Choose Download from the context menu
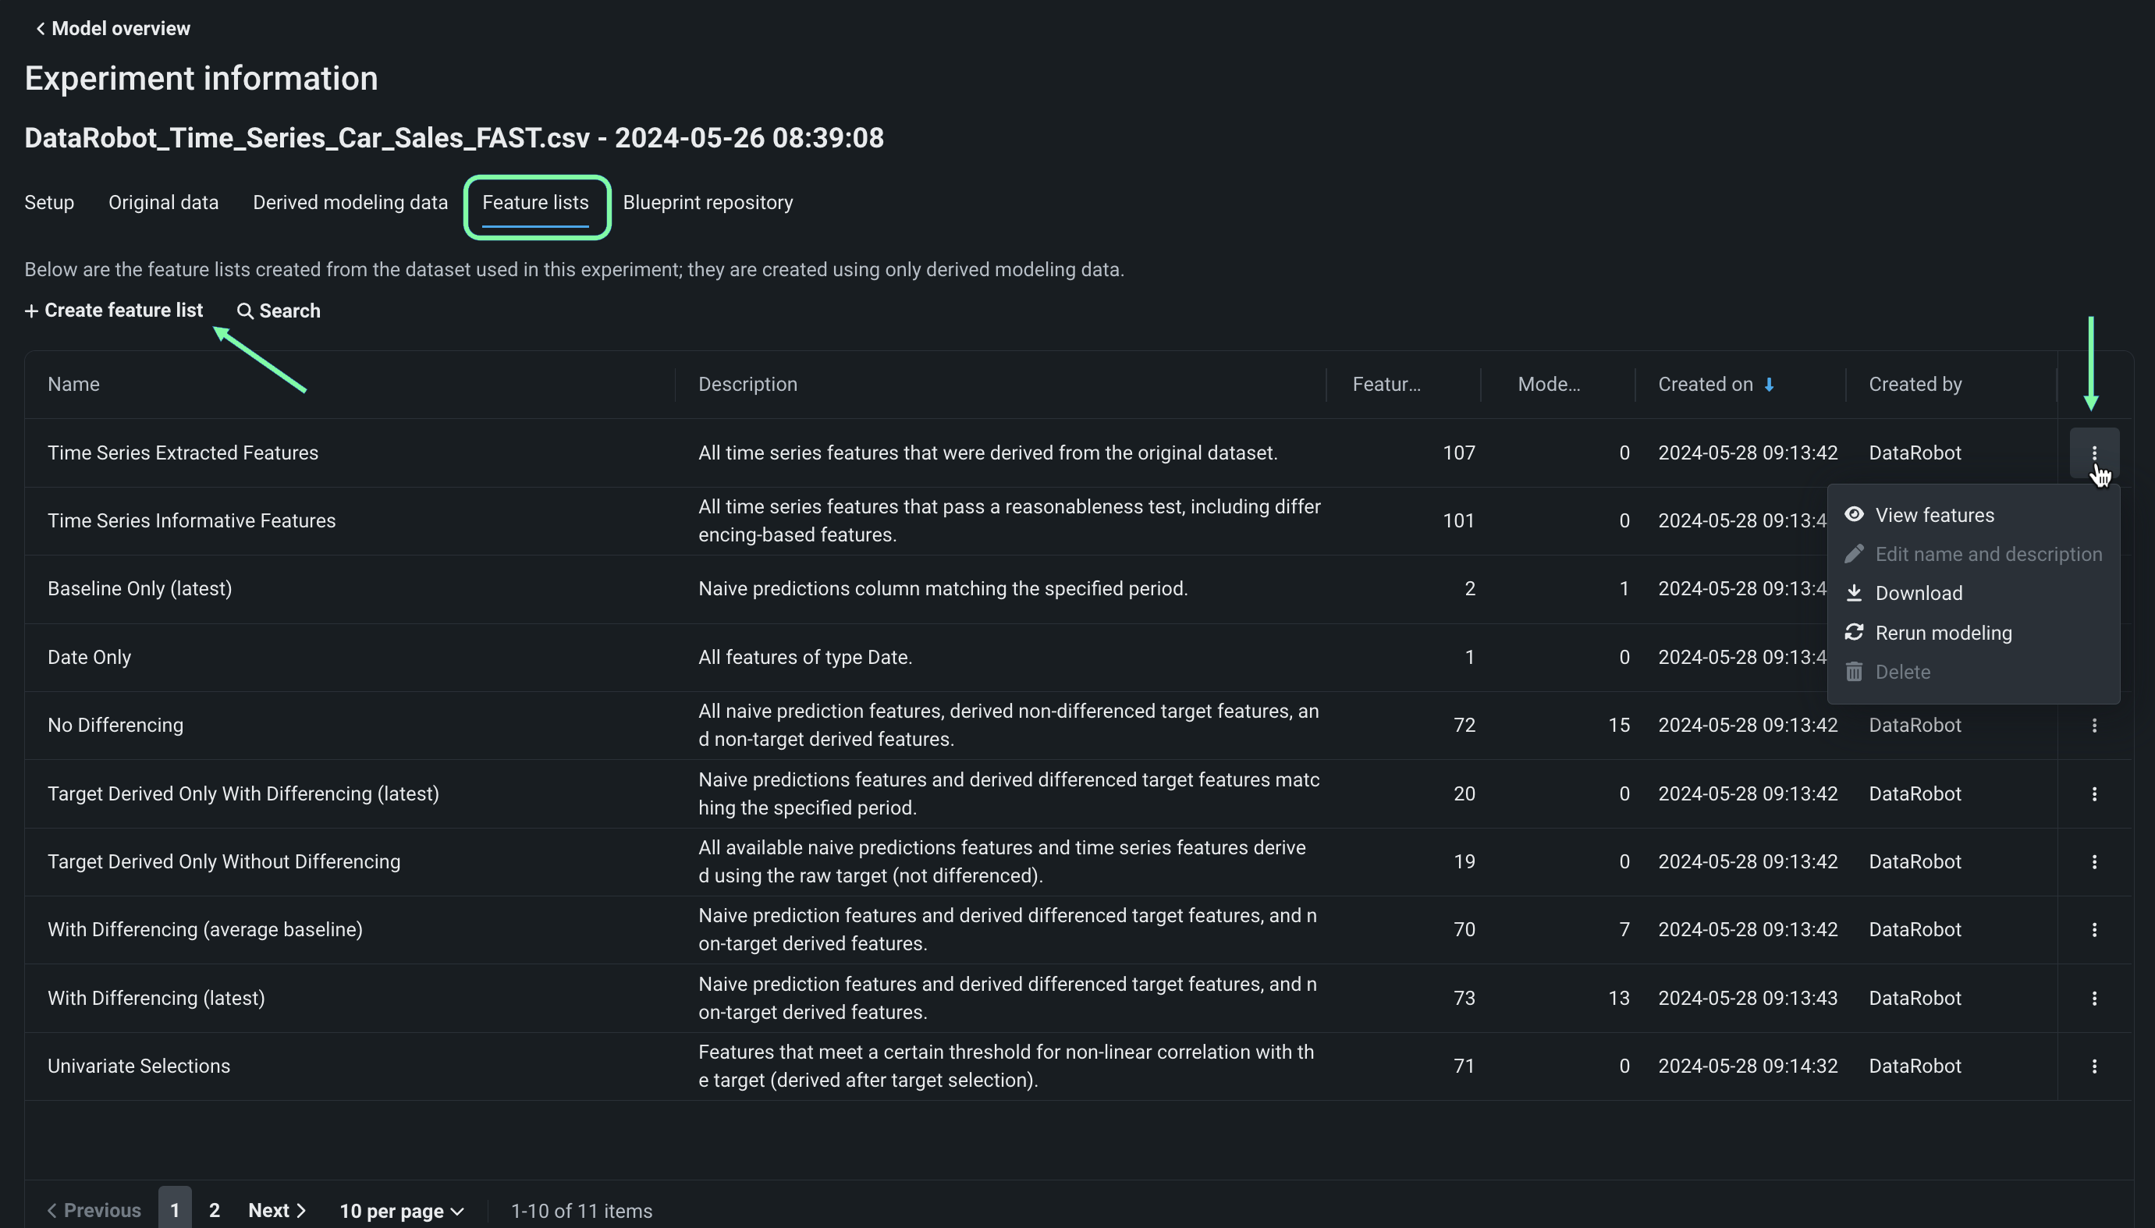The width and height of the screenshot is (2155, 1228). coord(1918,593)
